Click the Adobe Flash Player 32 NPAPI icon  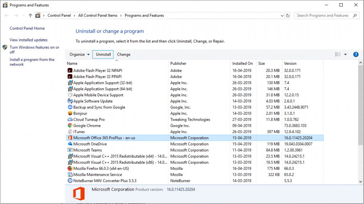pyautogui.click(x=70, y=70)
